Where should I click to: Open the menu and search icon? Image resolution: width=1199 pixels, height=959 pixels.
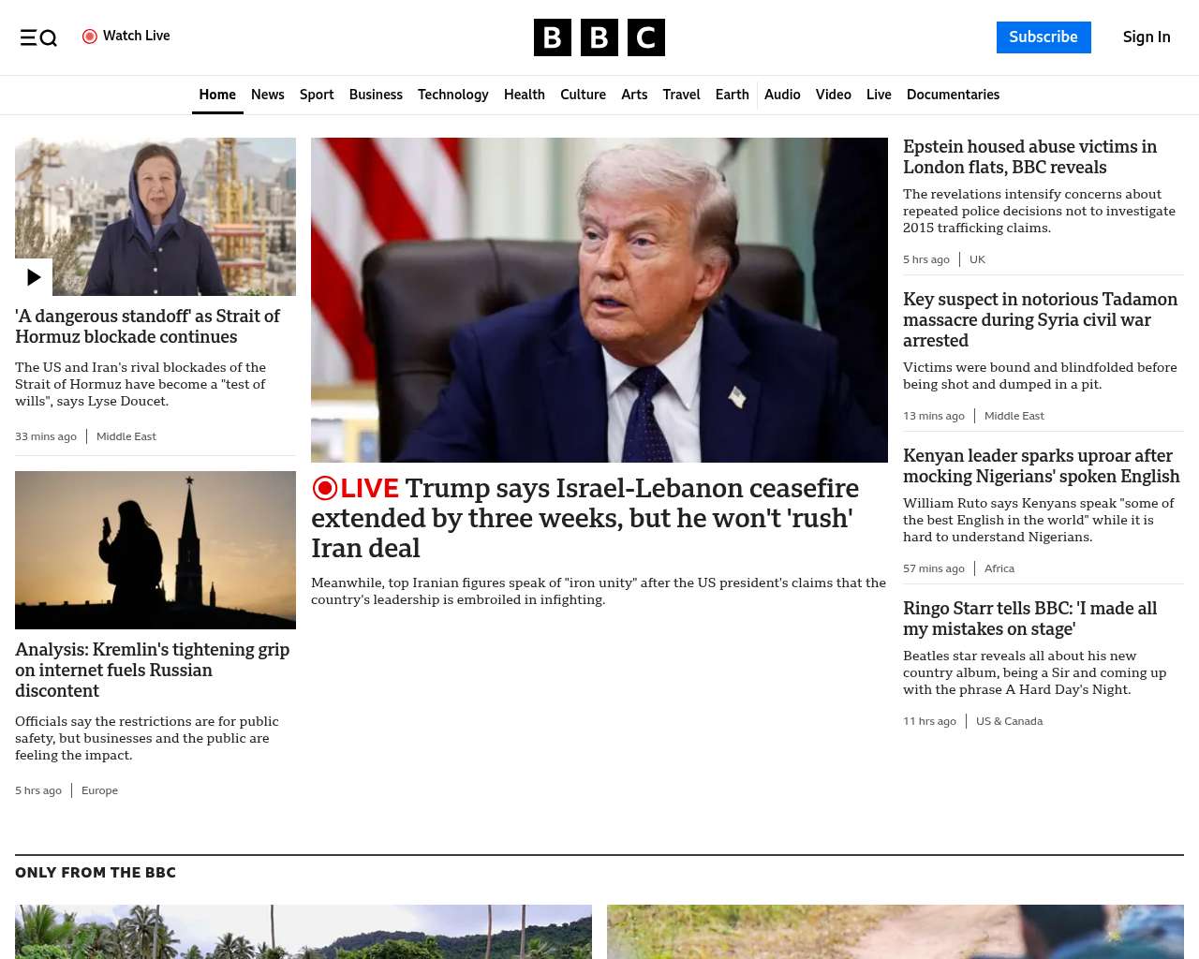(x=38, y=37)
